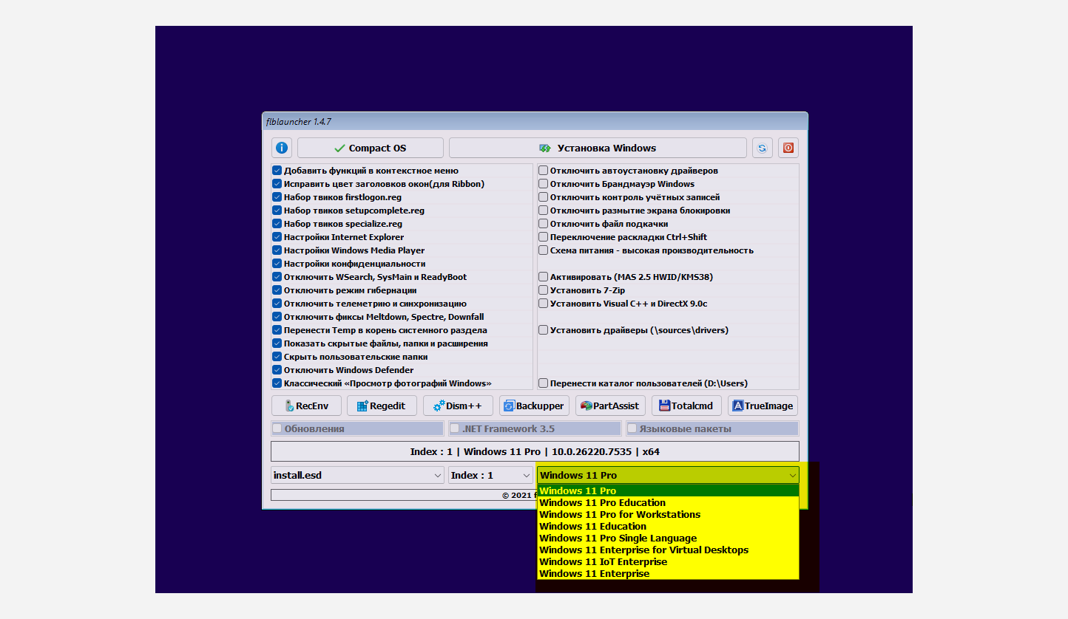1068x619 pixels.
Task: Enable Отключить файл подкачки
Action: coord(544,224)
